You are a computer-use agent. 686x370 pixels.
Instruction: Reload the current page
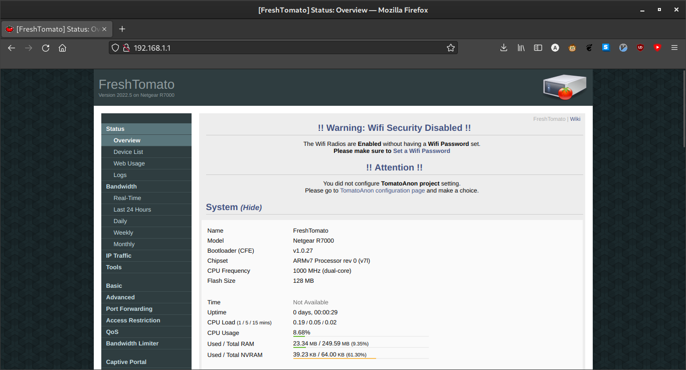tap(46, 48)
